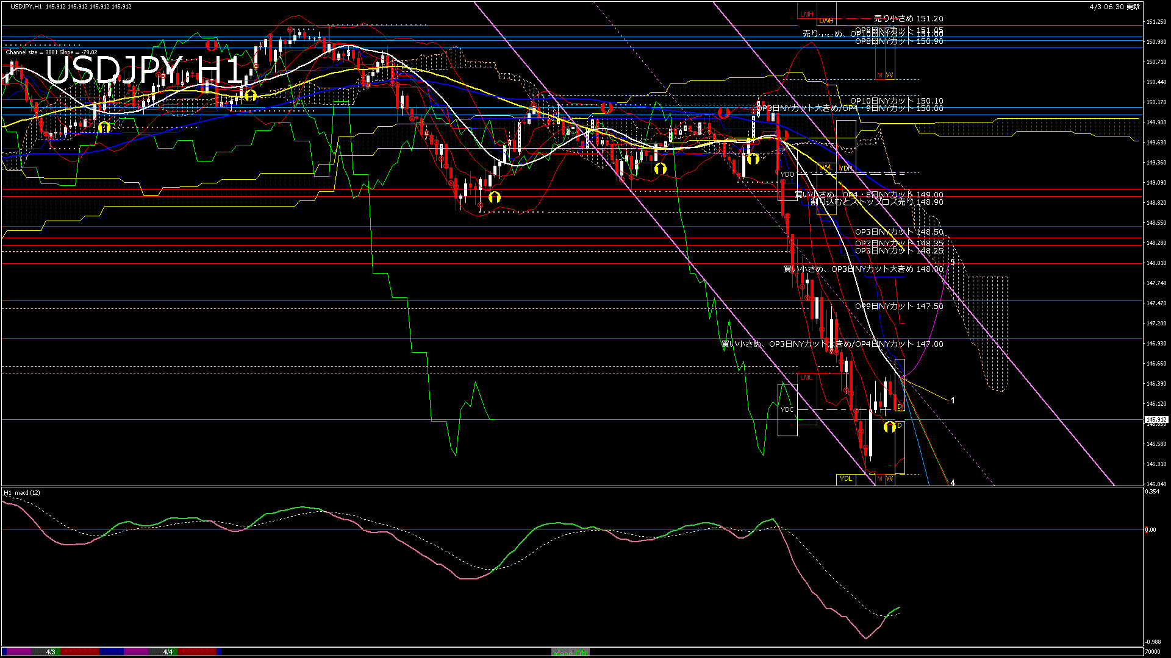Select the OP4・8日NYカット 149.00 label
This screenshot has height=658, width=1171.
[x=893, y=195]
